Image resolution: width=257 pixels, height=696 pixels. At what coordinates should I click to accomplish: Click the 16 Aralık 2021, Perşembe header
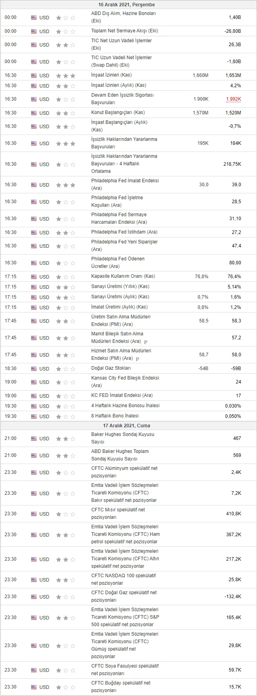click(128, 5)
